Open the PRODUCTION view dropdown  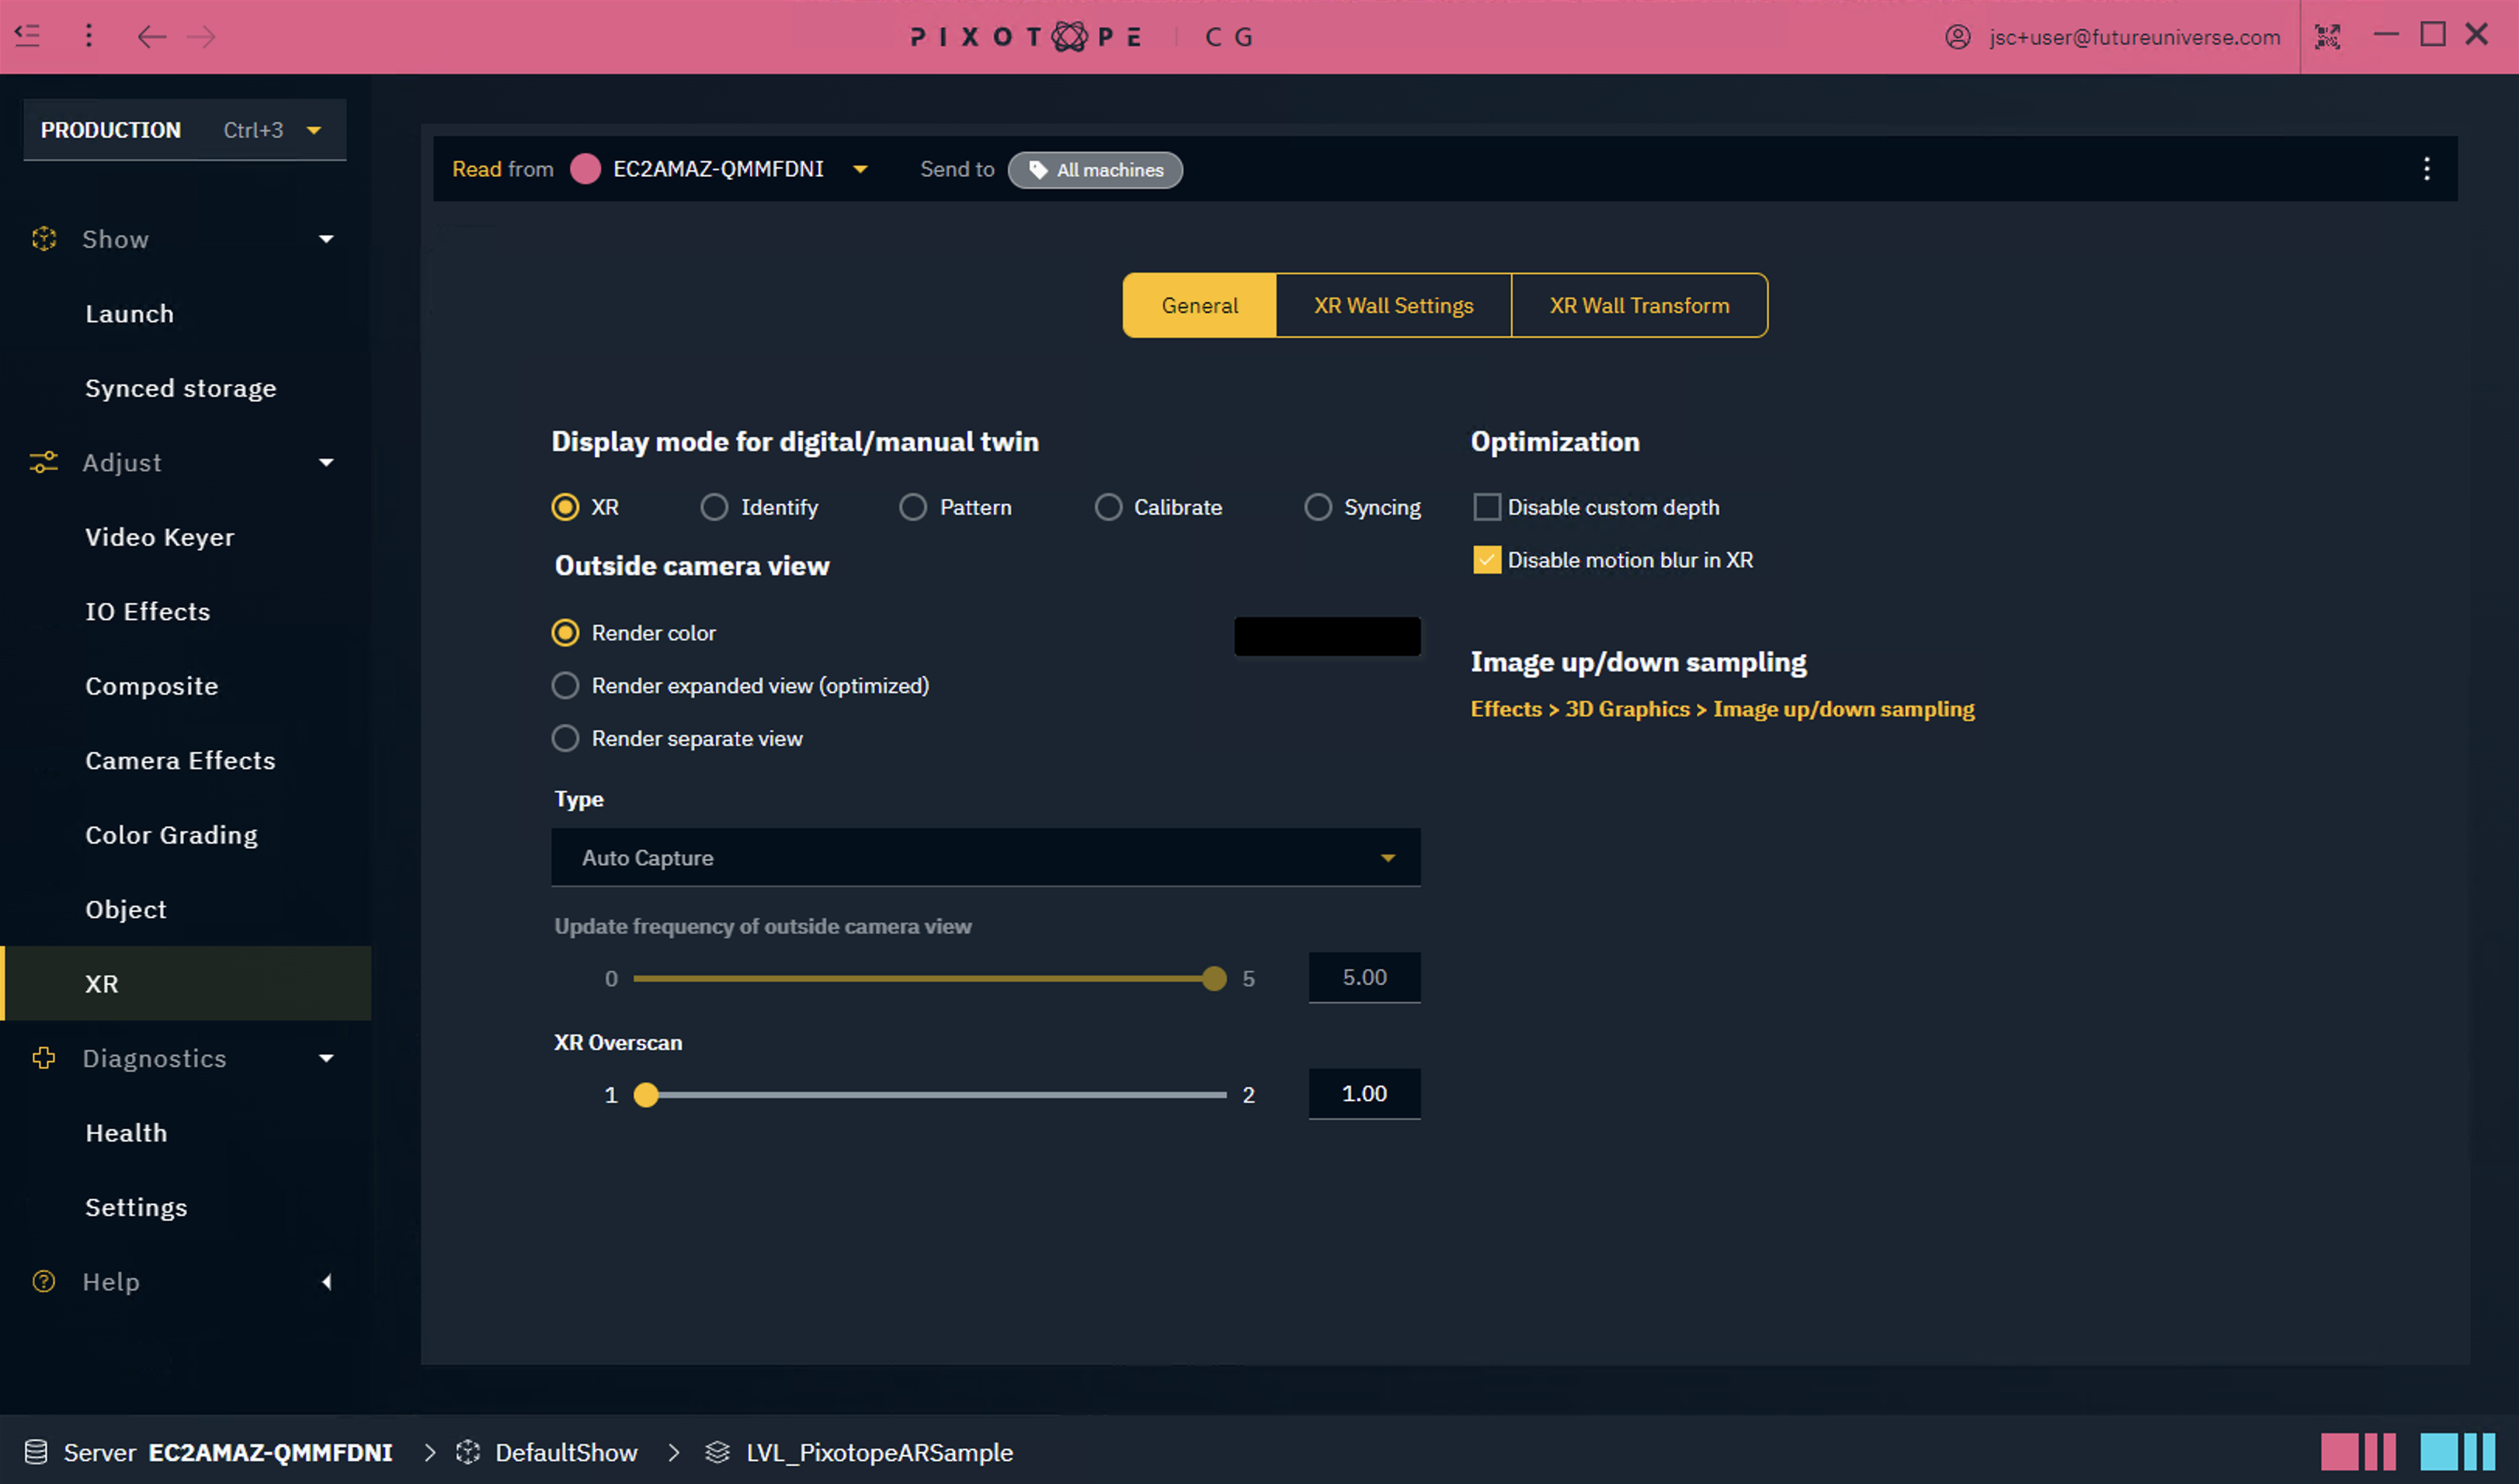[185, 130]
